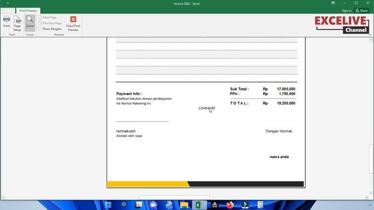The width and height of the screenshot is (374, 210).
Task: Launch Firefox from the taskbar
Action: pyautogui.click(x=230, y=205)
